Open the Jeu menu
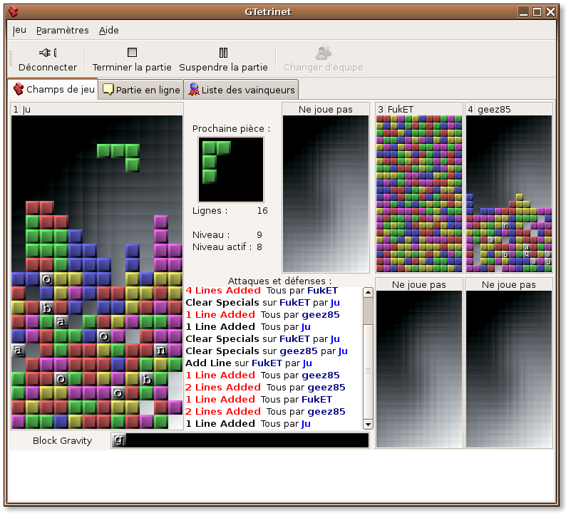The height and width of the screenshot is (513, 566). point(19,31)
